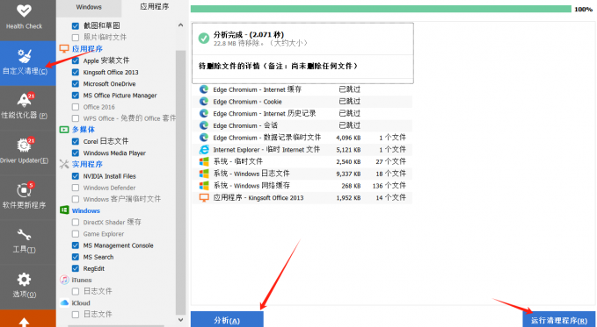Click the orange upgrade arrow icon
The width and height of the screenshot is (597, 327).
coord(24,322)
